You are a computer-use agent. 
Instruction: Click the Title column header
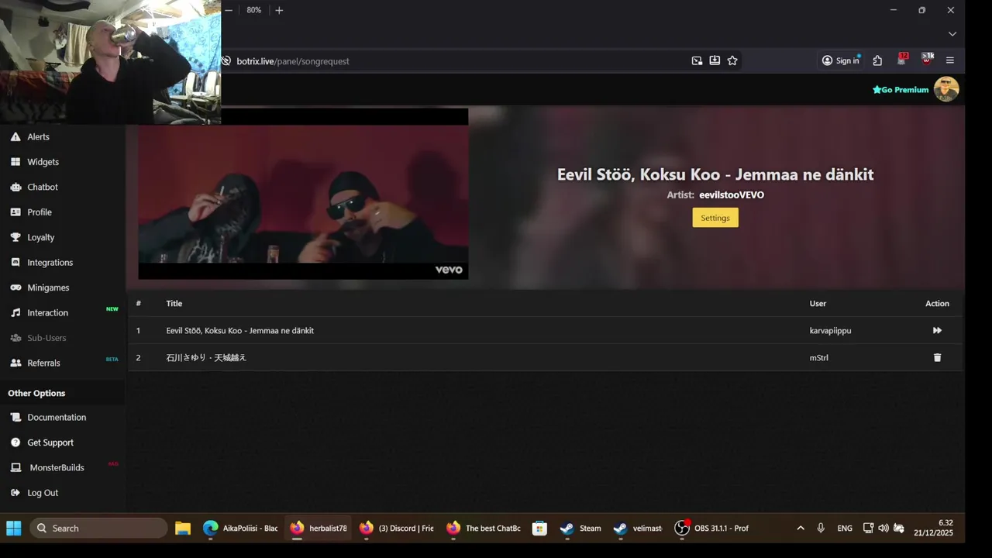pos(174,303)
